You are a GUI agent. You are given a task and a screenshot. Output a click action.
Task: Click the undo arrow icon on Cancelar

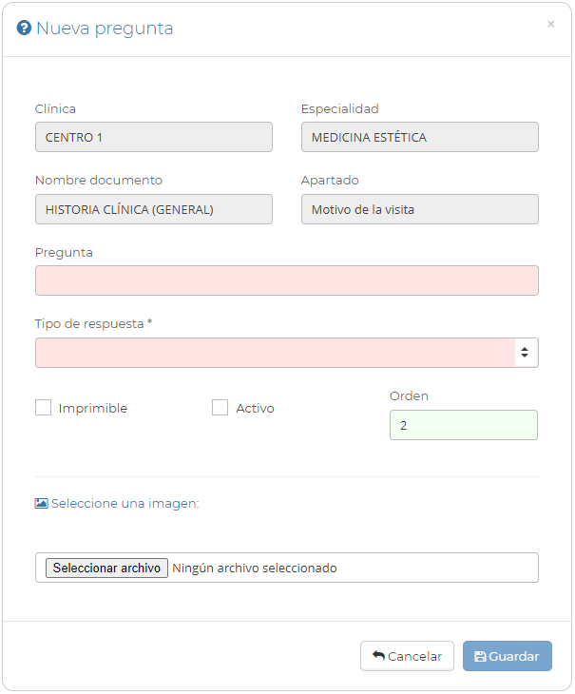pyautogui.click(x=378, y=656)
